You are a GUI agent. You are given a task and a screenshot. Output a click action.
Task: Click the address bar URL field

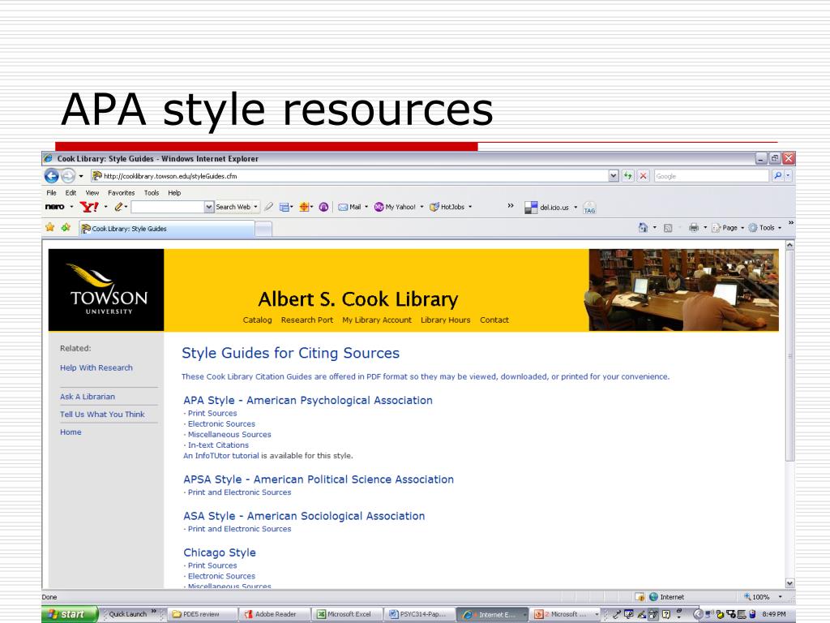click(x=349, y=176)
